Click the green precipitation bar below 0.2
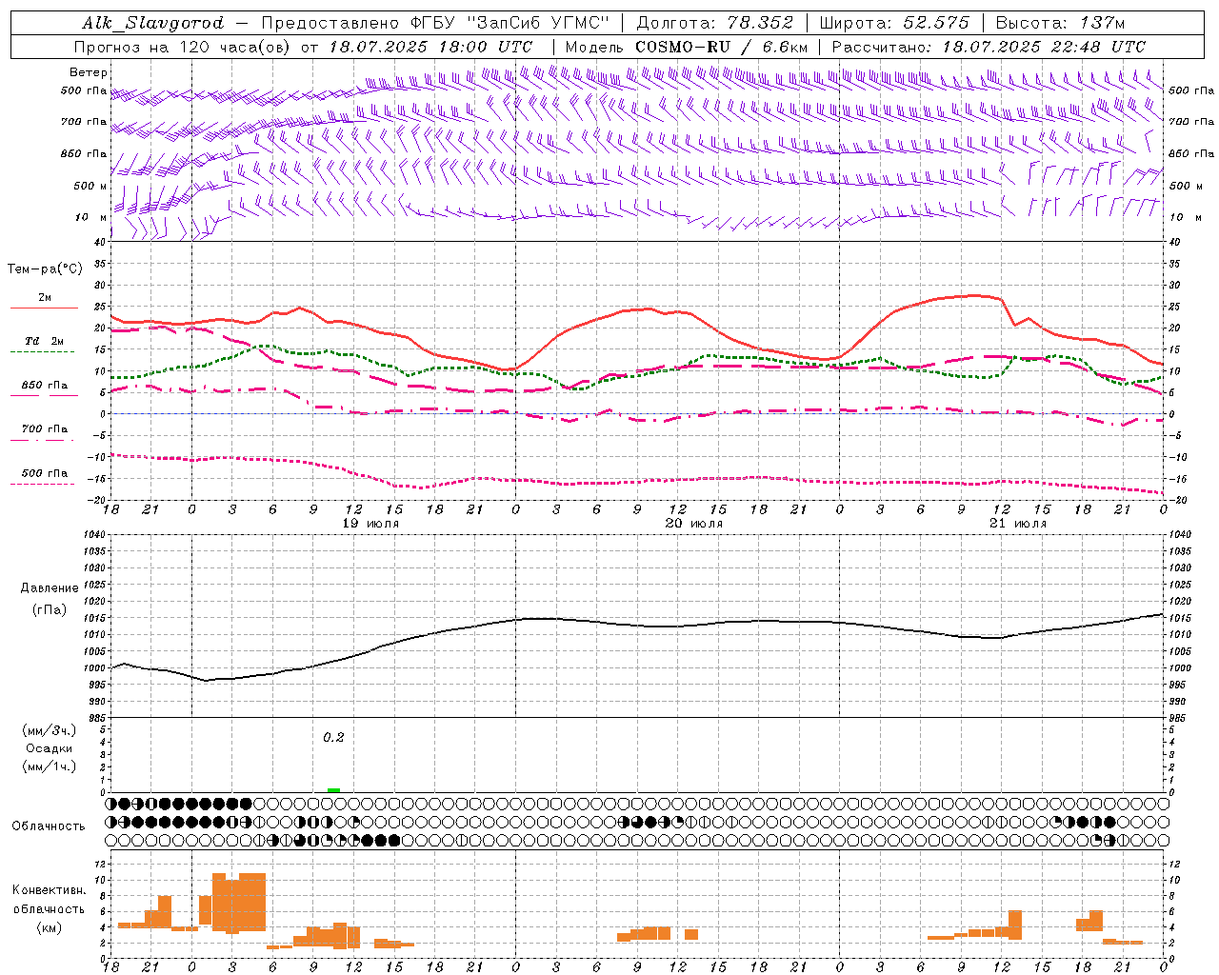The width and height of the screenshot is (1219, 975). [333, 790]
